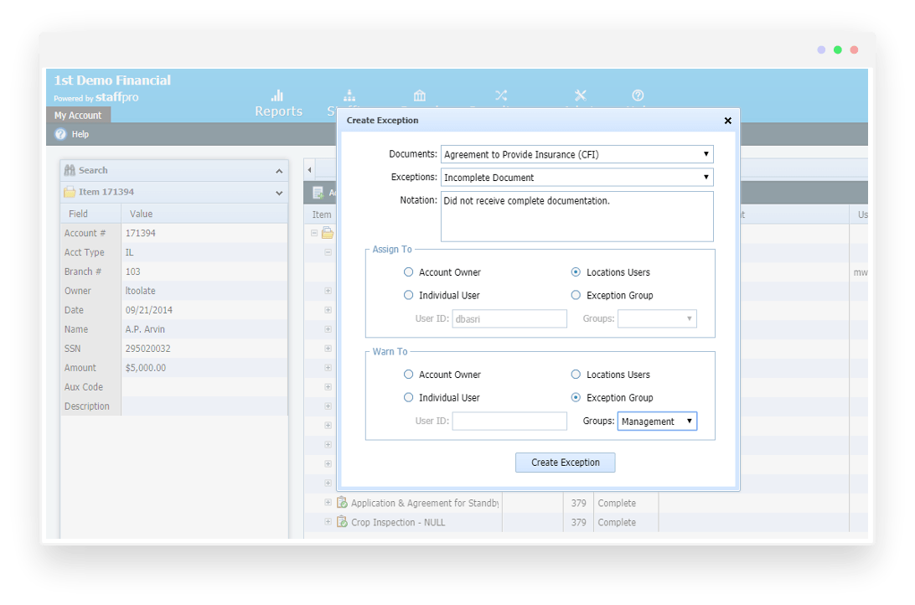Select Individual User under Warn To
Image resolution: width=915 pixels, height=605 pixels.
409,397
